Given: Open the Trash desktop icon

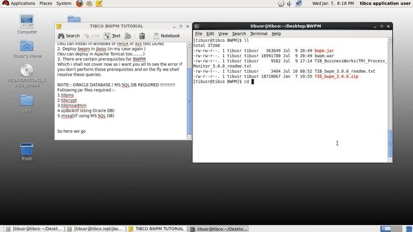Looking at the screenshot, I should click(27, 151).
